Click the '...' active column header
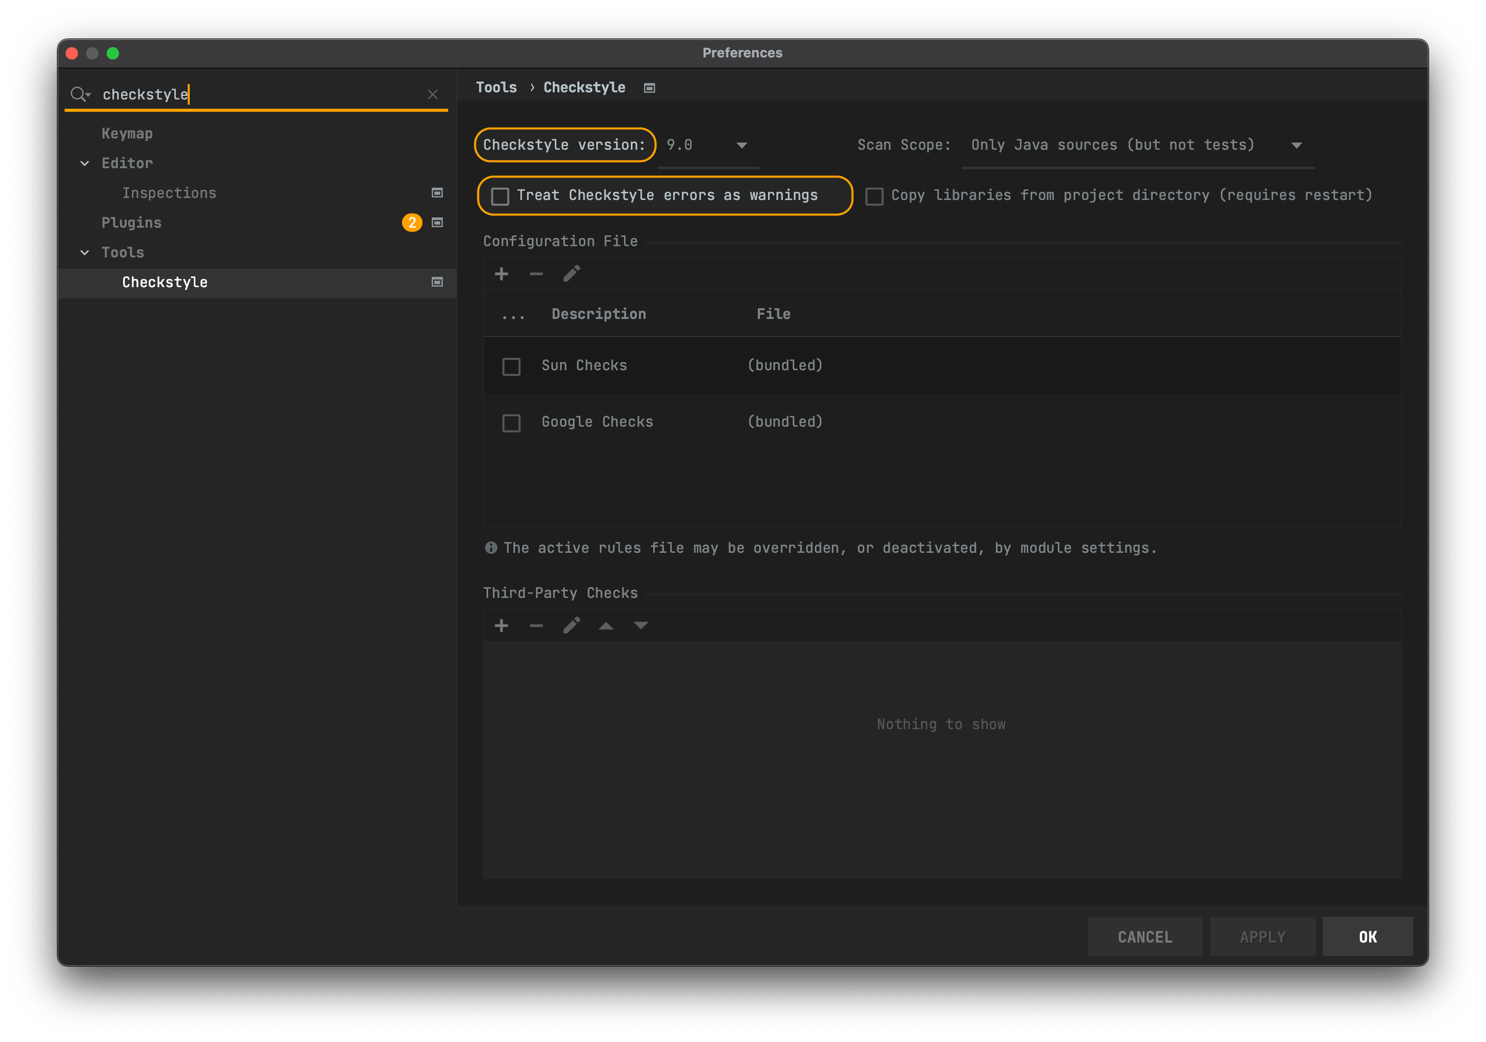 pos(513,316)
